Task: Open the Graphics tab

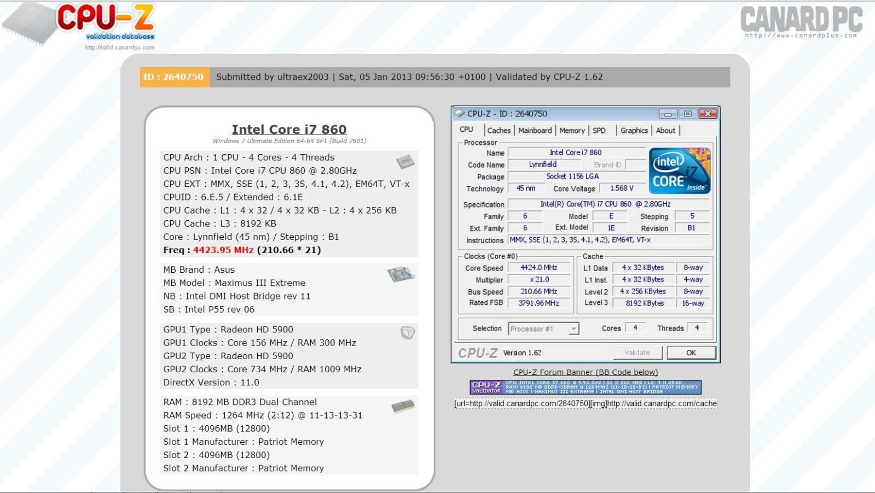Action: 634,131
